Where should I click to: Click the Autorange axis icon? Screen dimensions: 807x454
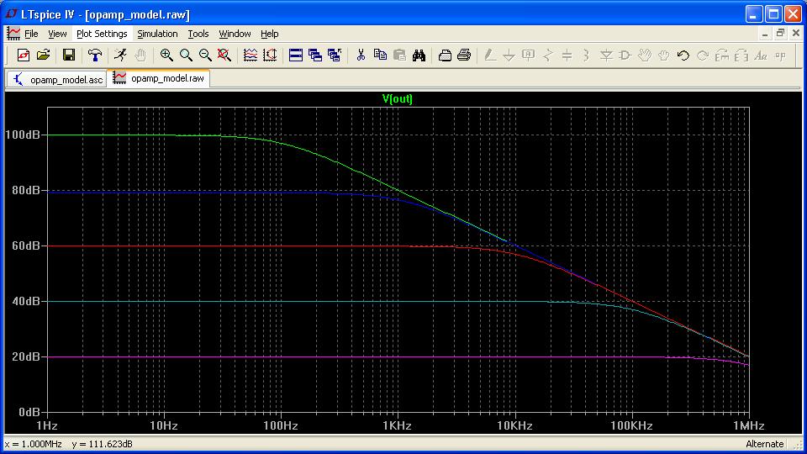pyautogui.click(x=270, y=55)
